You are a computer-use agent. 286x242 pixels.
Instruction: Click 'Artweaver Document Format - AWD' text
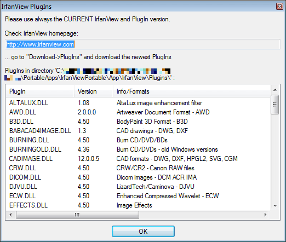[x=163, y=112]
